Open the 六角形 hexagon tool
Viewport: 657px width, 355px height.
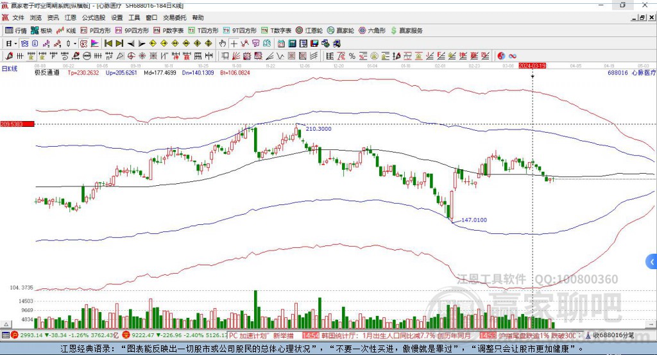click(372, 31)
